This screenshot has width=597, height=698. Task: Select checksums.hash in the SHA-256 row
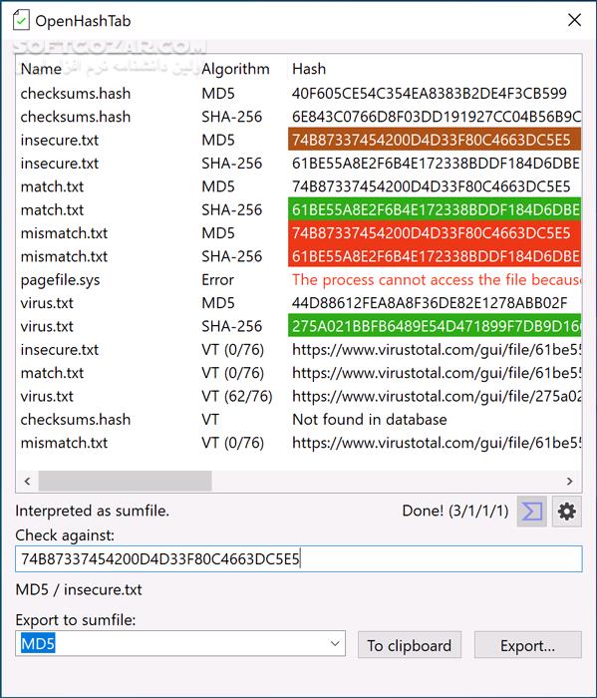76,117
